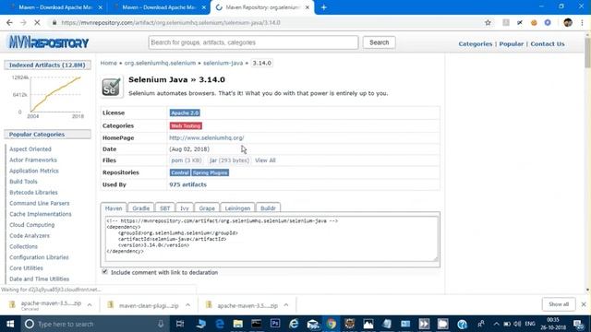Viewport: 591px width, 332px height.
Task: Open Chrome's three-dot menu
Action: click(x=583, y=22)
